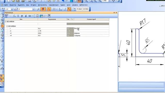
Task: Click the comment cell Ширина
Action: 92,33
